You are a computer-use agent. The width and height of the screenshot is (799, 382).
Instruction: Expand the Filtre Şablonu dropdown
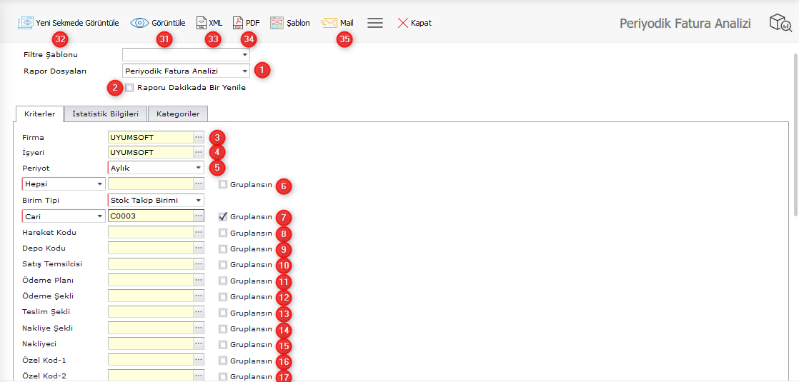point(244,54)
